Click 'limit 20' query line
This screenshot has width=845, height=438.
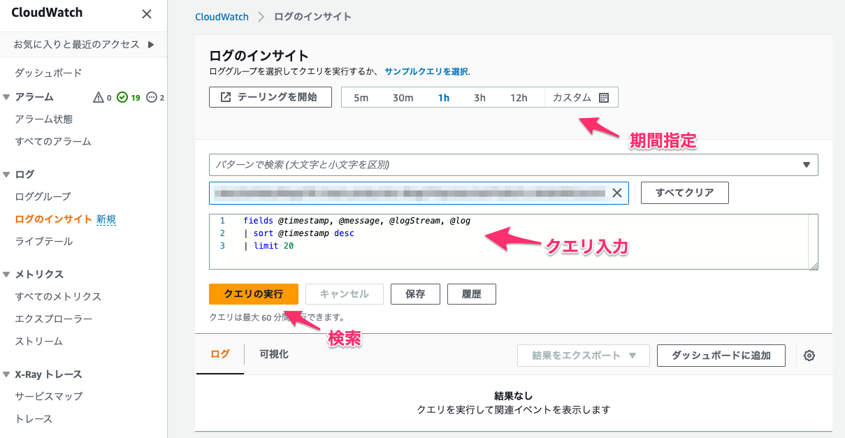pyautogui.click(x=268, y=246)
